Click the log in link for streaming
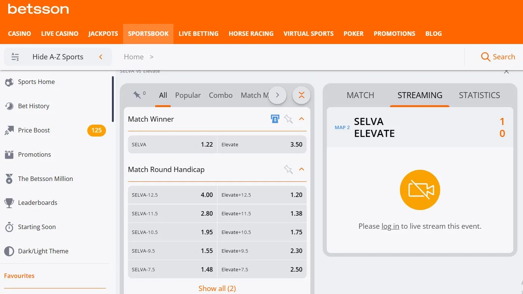The image size is (523, 294). [390, 226]
